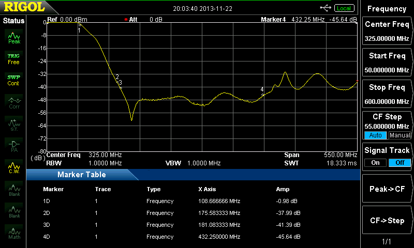Edit the Center Freq 325 MHz value
This screenshot has height=248, width=414.
tap(387, 31)
